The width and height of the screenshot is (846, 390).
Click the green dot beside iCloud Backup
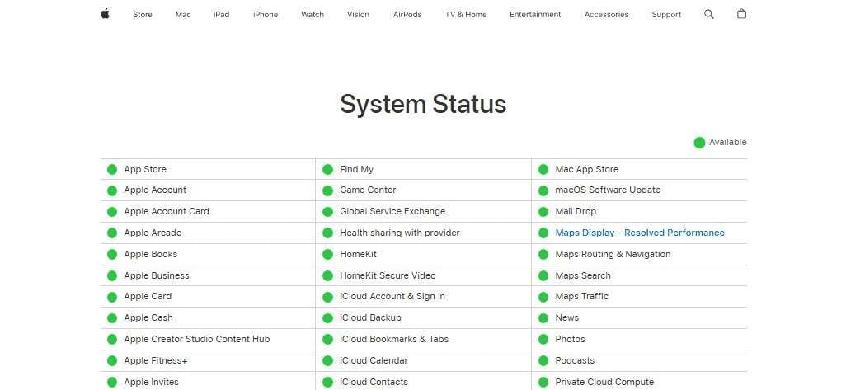[327, 318]
